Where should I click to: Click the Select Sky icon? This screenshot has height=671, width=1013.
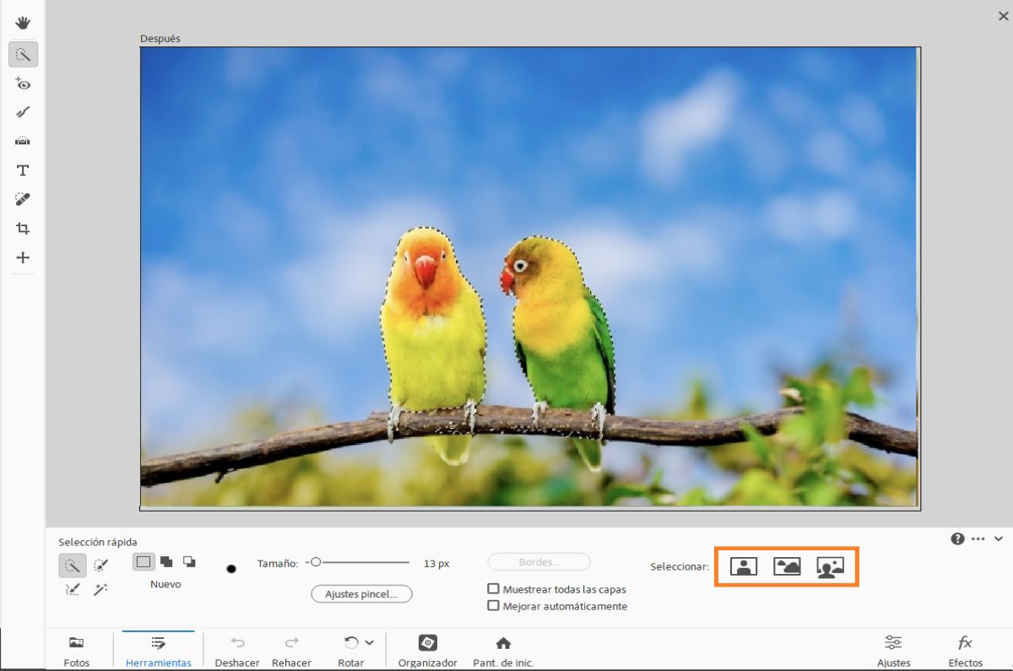(787, 566)
